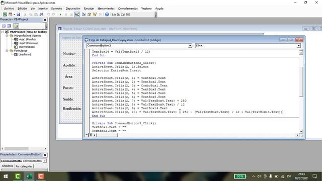
Task: Click the View Object icon in Project panel
Action: [9, 26]
